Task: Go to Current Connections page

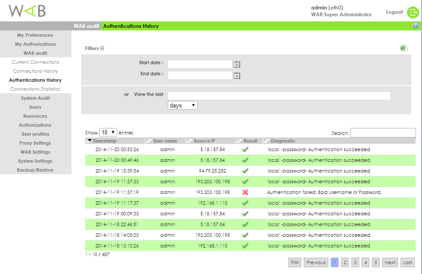Action: click(x=35, y=62)
